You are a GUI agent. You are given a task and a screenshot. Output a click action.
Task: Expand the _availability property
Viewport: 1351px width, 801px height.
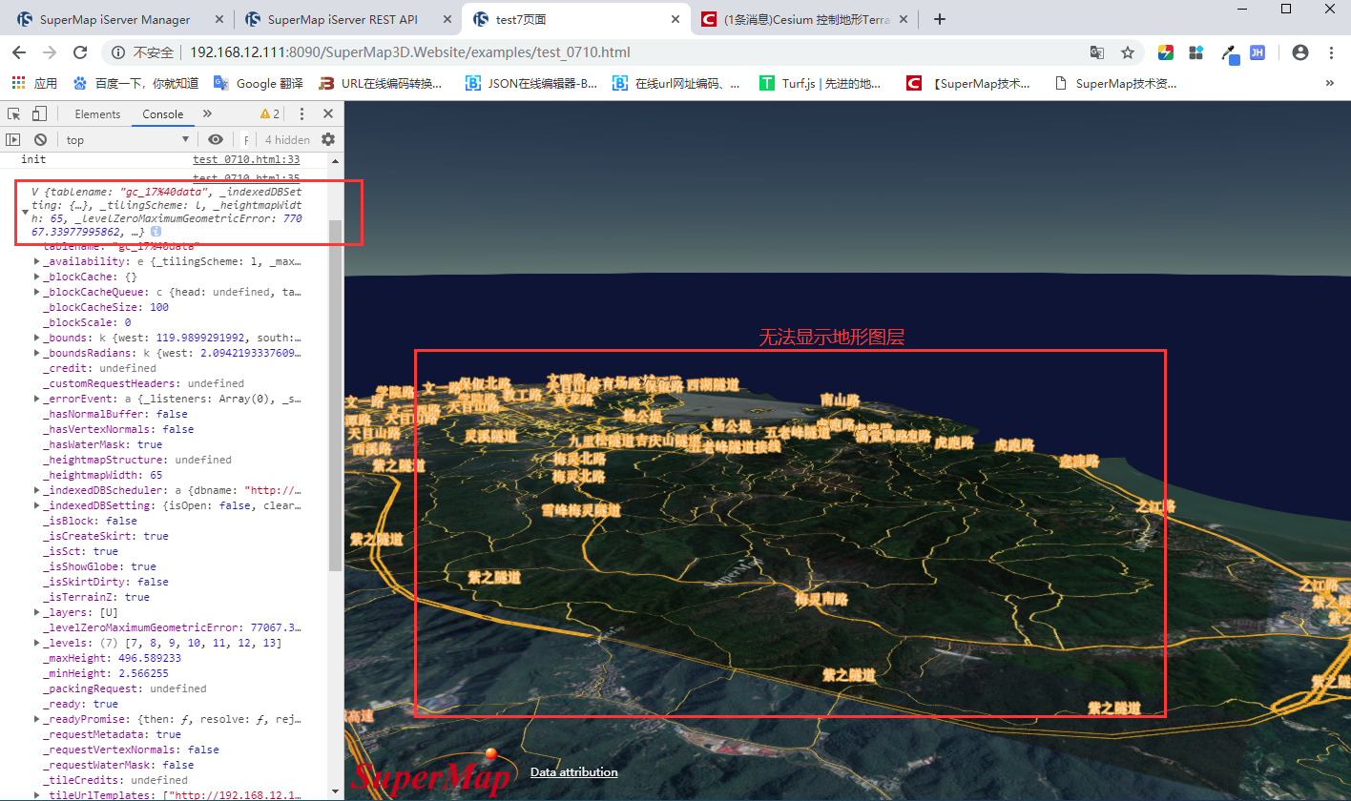36,261
